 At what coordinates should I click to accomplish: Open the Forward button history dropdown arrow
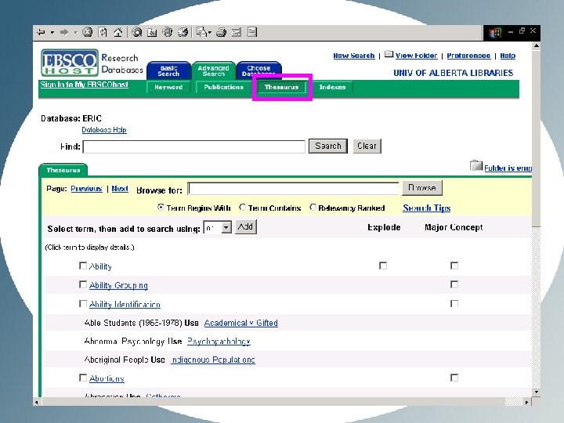(75, 33)
